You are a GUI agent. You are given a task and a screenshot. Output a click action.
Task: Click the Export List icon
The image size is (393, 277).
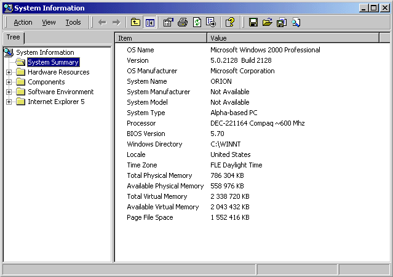[211, 22]
